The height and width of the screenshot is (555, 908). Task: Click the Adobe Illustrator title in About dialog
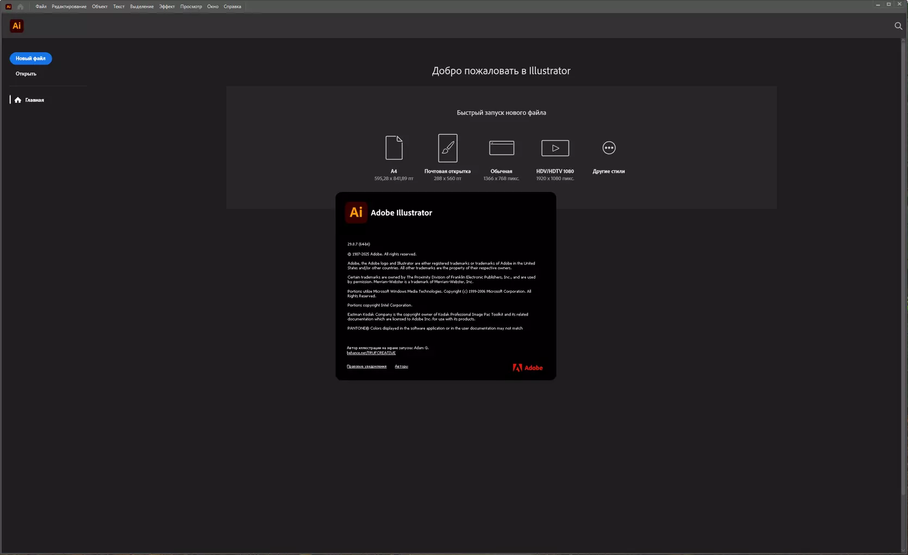click(402, 213)
